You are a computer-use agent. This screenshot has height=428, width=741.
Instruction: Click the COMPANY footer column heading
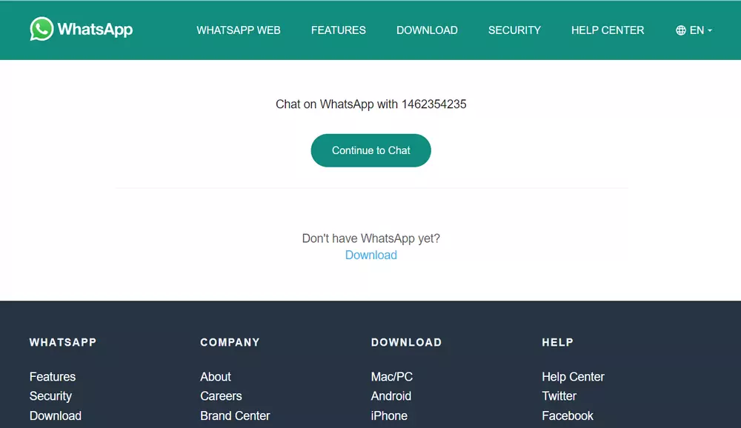tap(230, 343)
